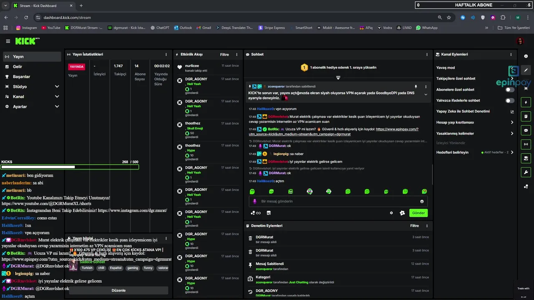The height and width of the screenshot is (300, 534).
Task: Show hidden bookmarks overflow chevron
Action: [487, 28]
